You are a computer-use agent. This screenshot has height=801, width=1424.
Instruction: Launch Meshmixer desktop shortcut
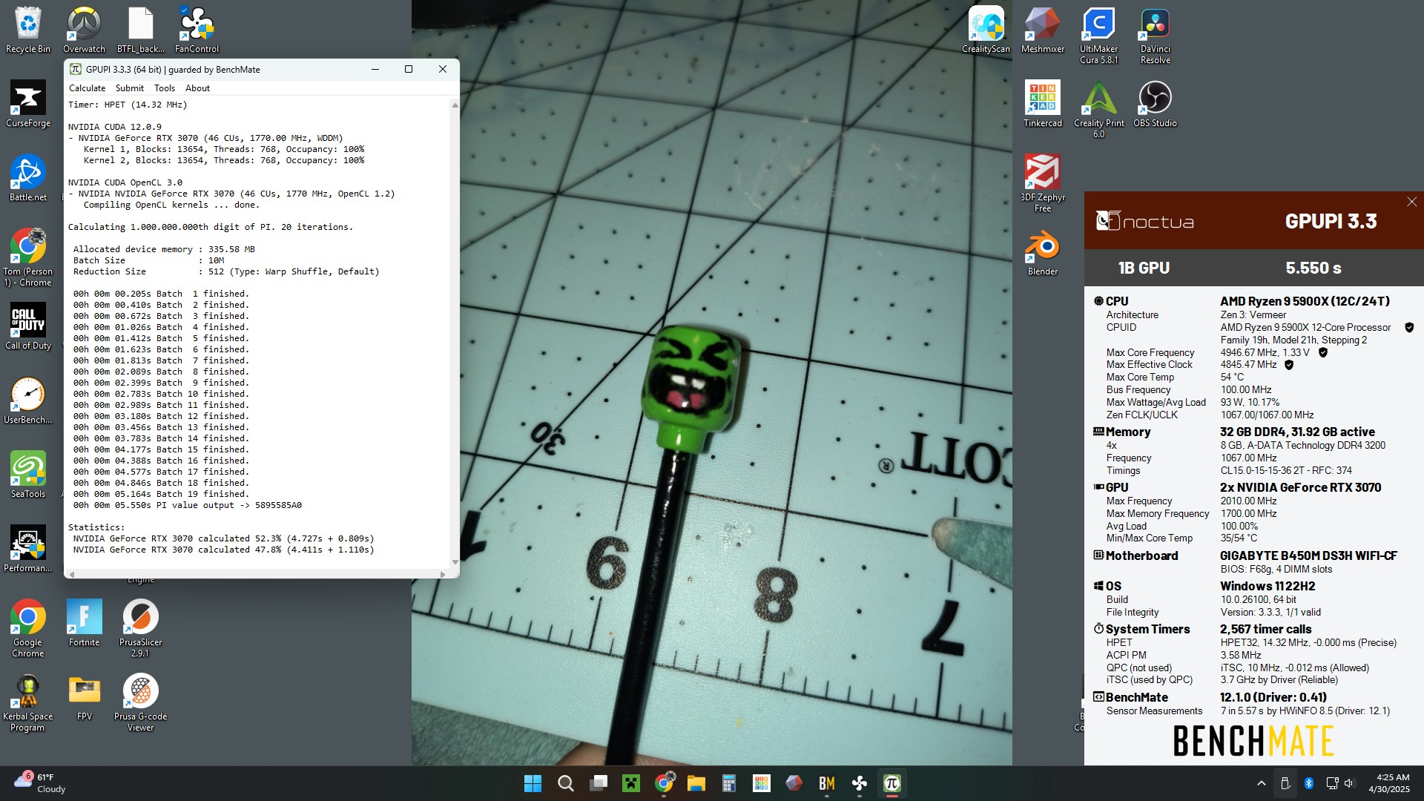(x=1042, y=30)
